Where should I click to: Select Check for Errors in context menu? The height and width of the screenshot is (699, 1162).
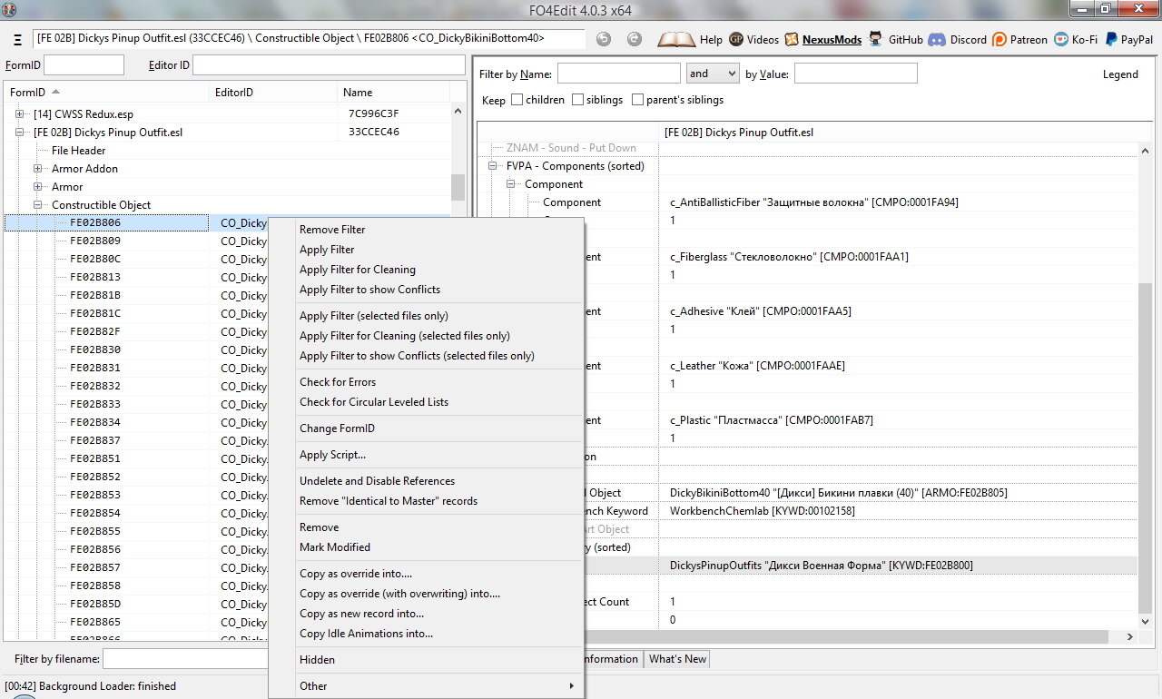(x=338, y=382)
